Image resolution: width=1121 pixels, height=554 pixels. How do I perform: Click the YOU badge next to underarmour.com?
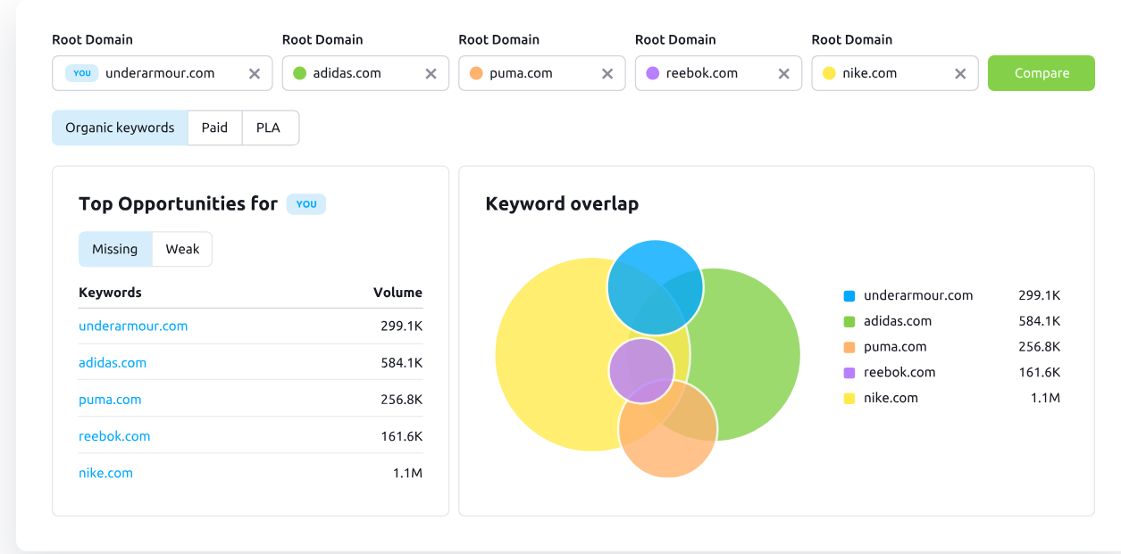coord(81,73)
